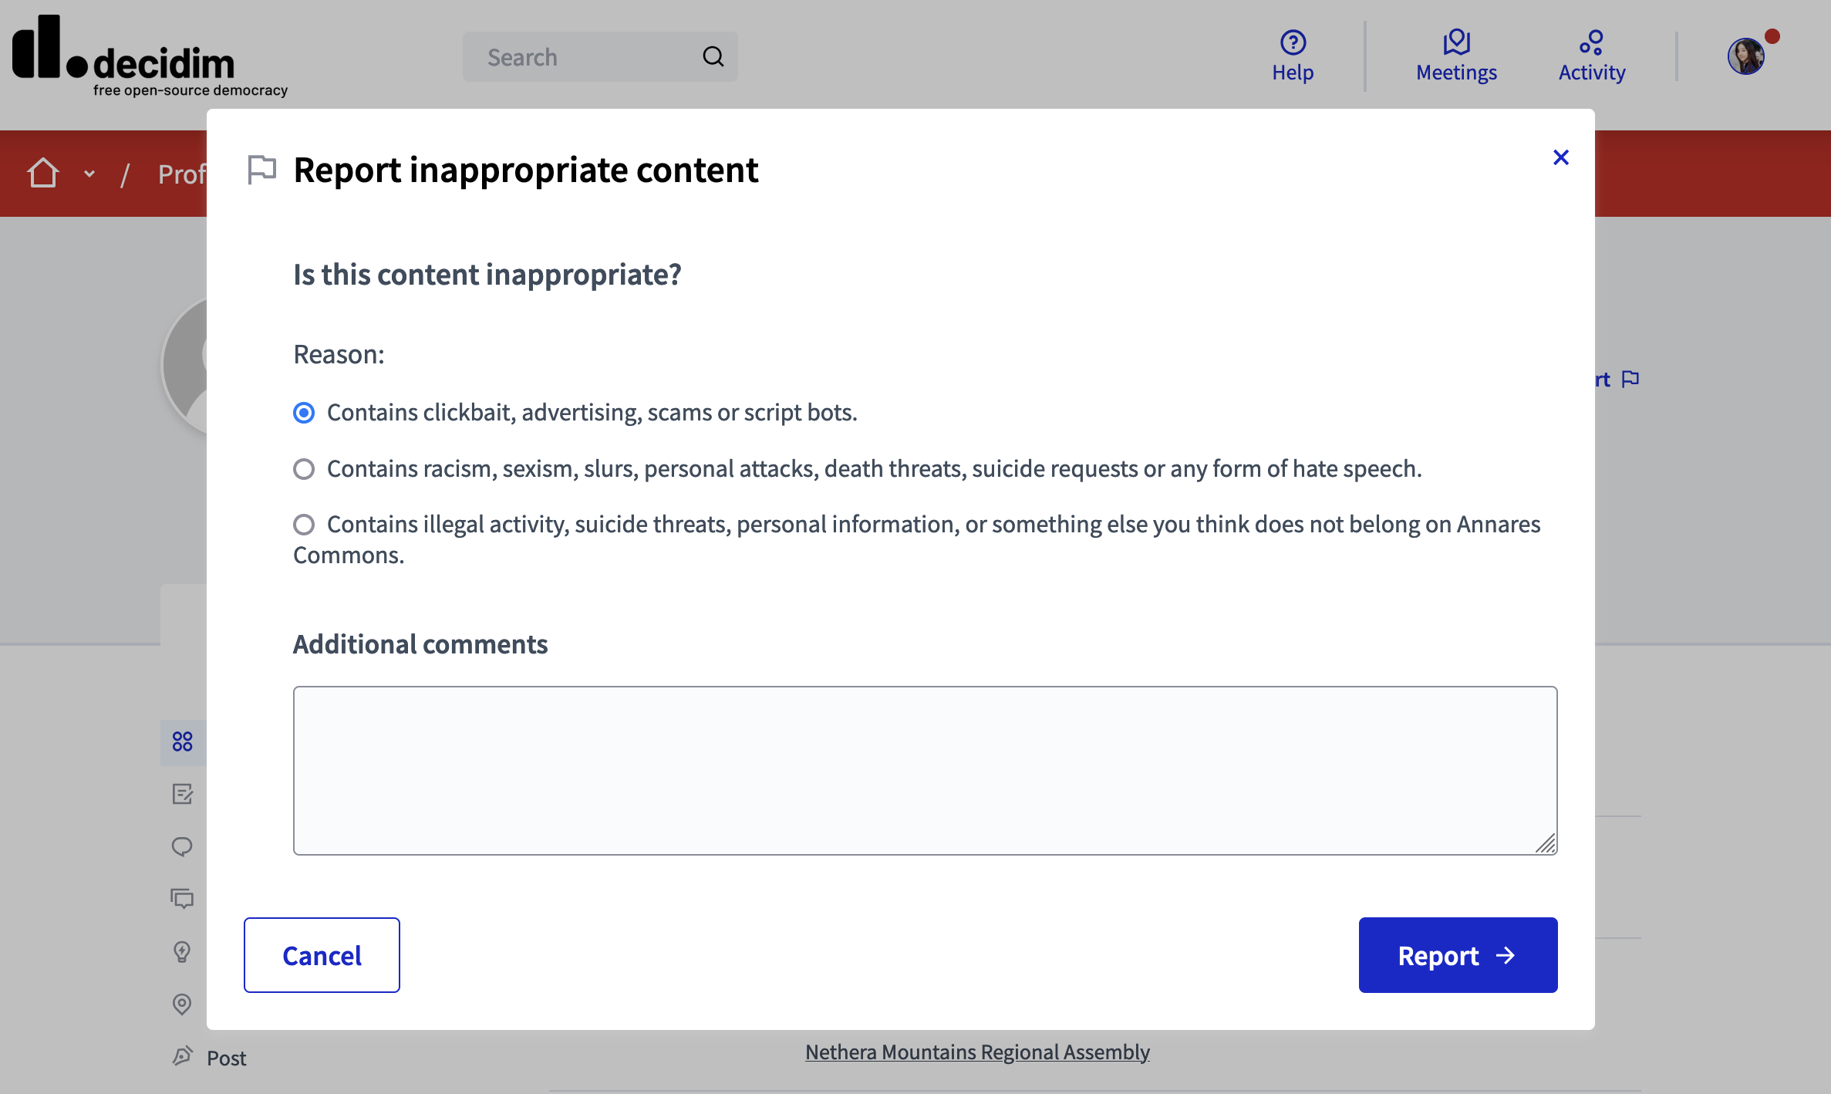Open the Meetings menu item
This screenshot has width=1831, height=1094.
click(1456, 56)
